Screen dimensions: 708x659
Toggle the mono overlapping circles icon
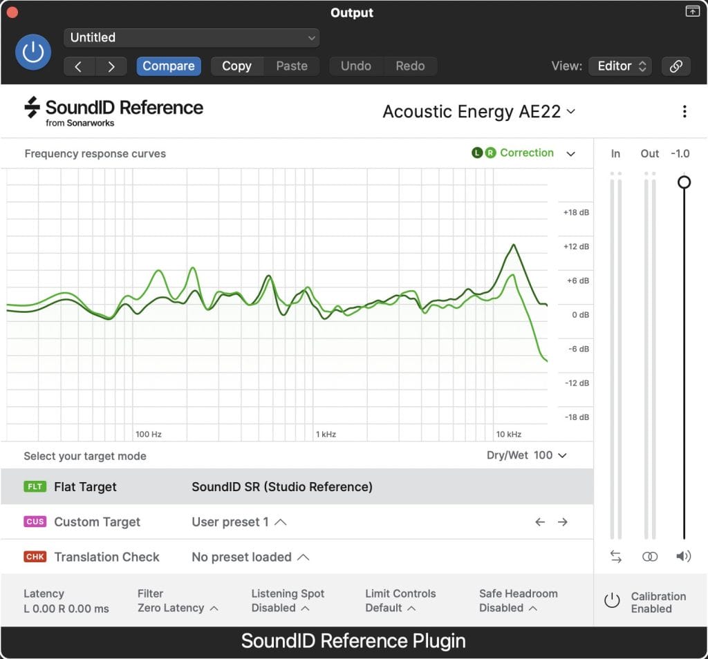click(649, 557)
